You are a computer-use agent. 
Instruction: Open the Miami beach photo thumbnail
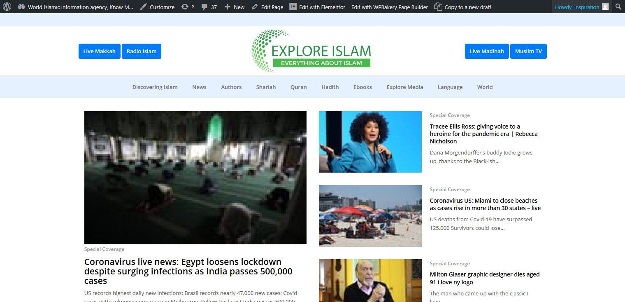coord(370,216)
